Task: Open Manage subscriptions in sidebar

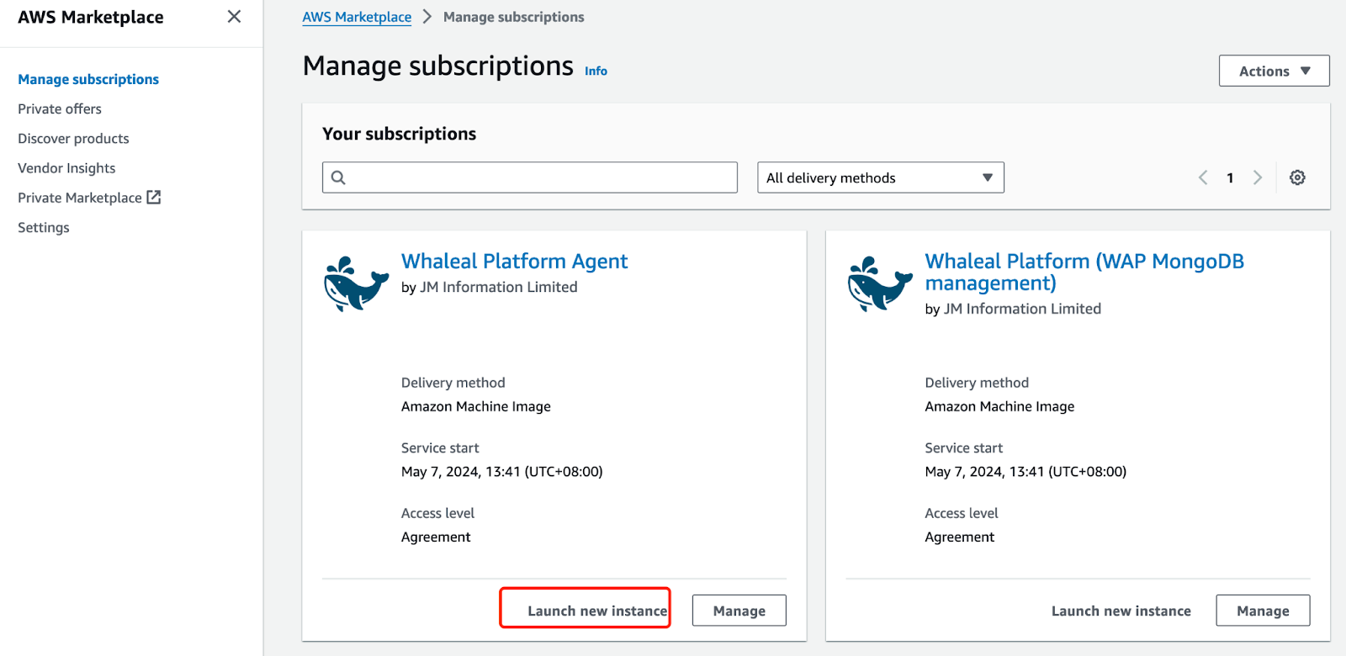Action: [88, 79]
